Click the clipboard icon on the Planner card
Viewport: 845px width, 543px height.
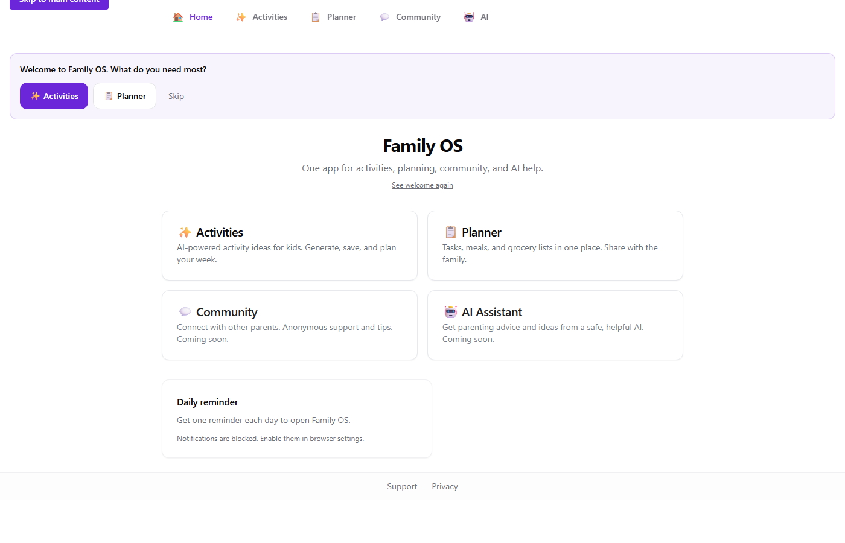[450, 232]
